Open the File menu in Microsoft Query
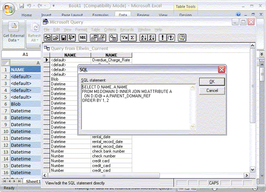The width and height of the screenshot is (266, 192). pos(47,29)
